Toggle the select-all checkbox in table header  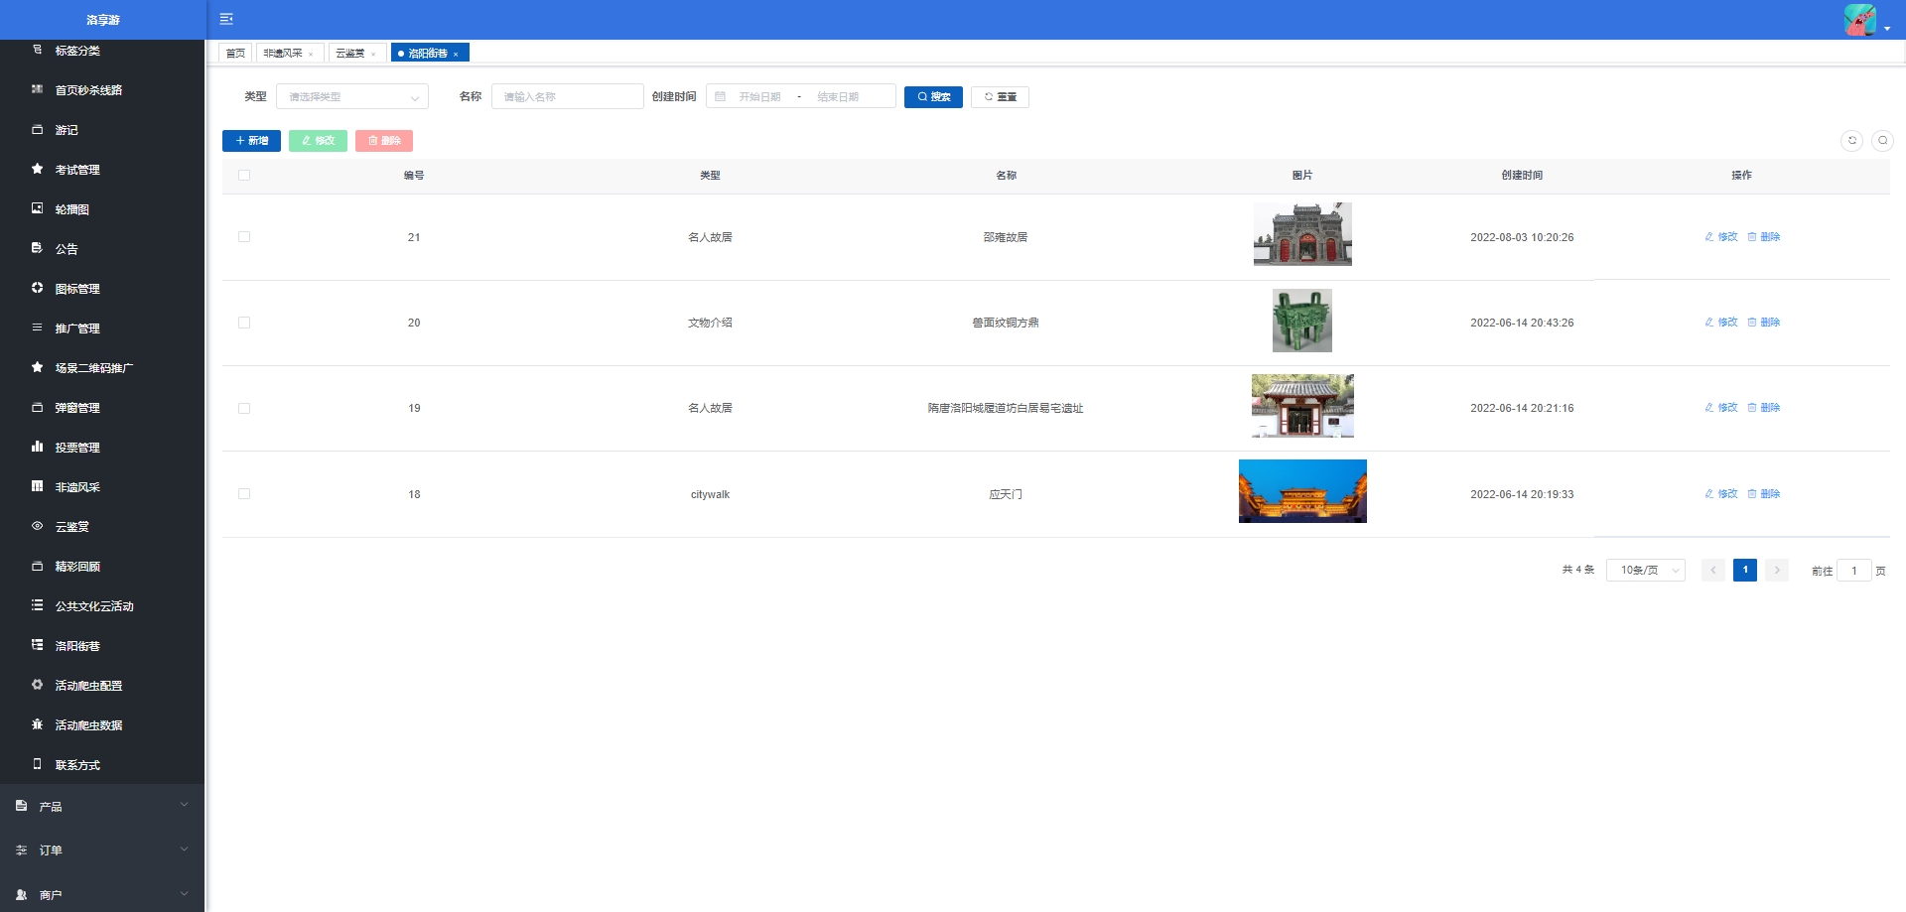[244, 176]
